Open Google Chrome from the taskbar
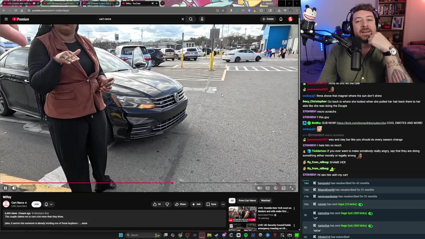Viewport: 425px width, 239px height. [x=180, y=235]
